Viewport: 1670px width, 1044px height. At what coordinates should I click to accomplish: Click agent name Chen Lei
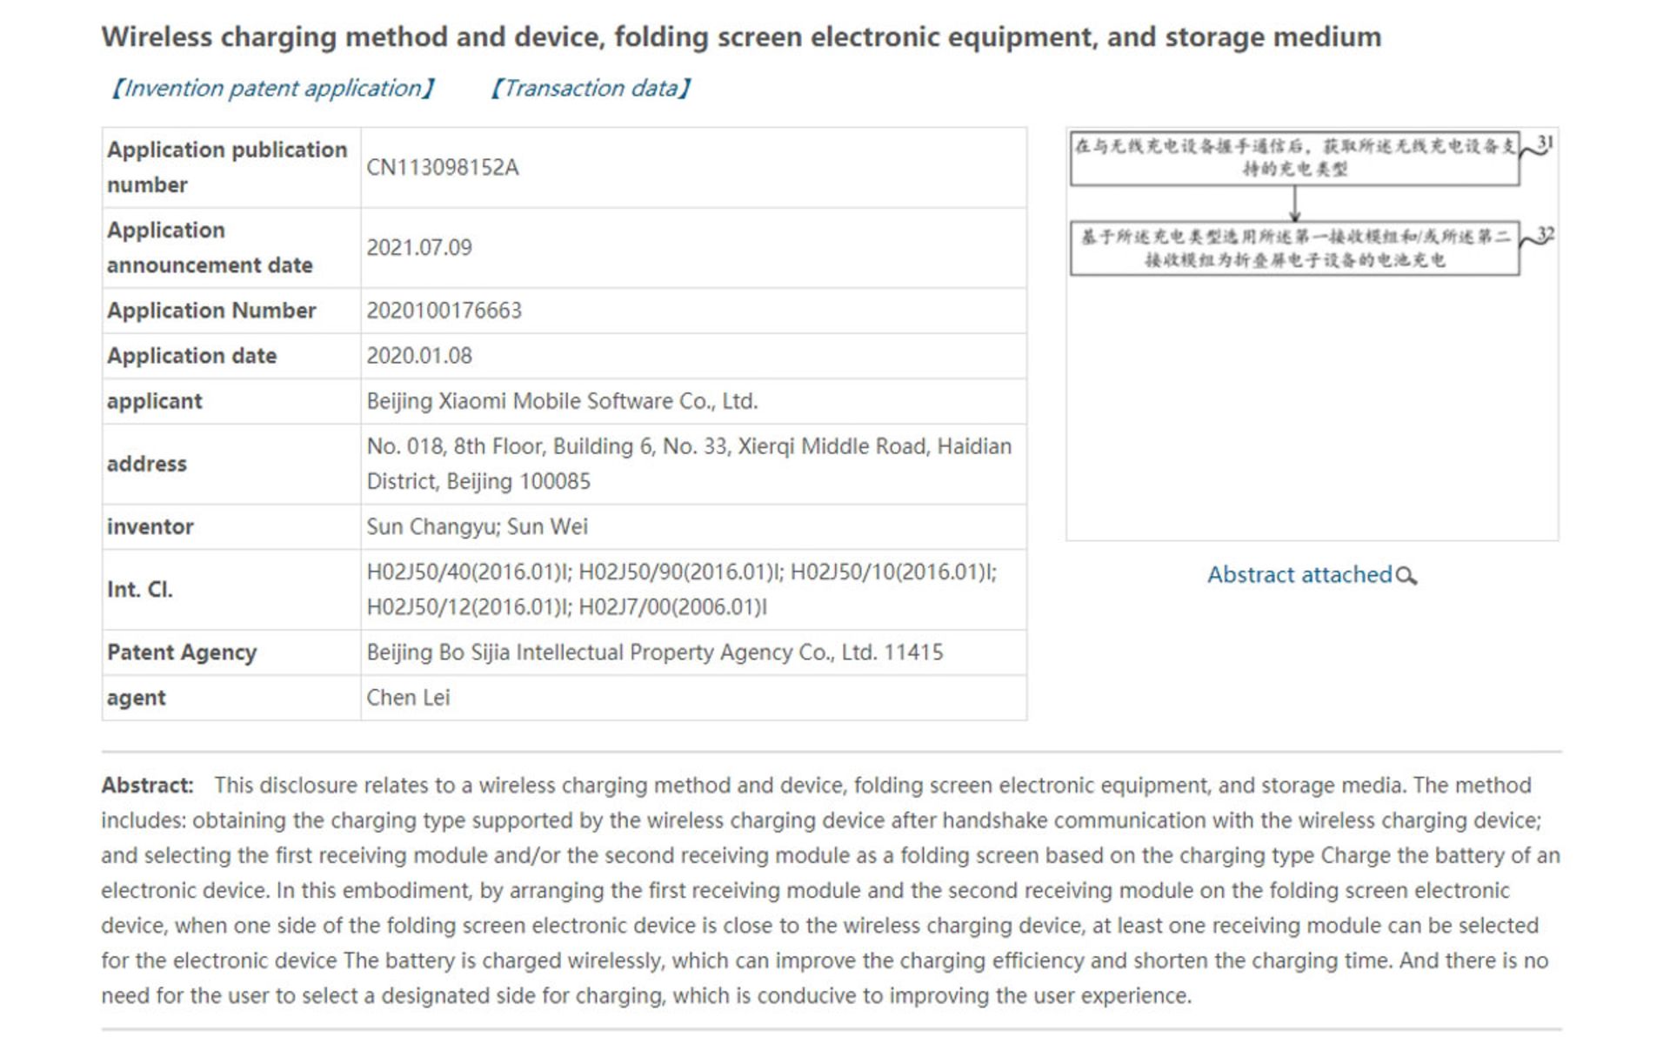click(408, 698)
